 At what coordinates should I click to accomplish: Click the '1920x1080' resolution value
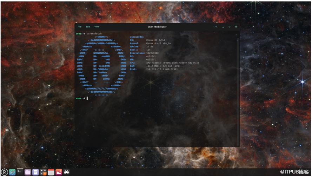pyautogui.click(x=152, y=53)
